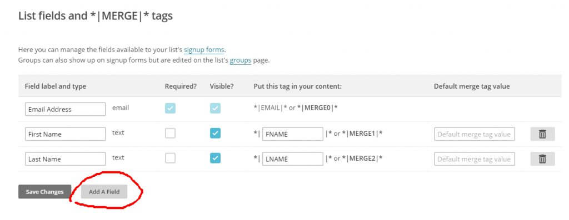This screenshot has height=220, width=569.
Task: Delete the Last Name field with trash icon
Action: [x=542, y=159]
